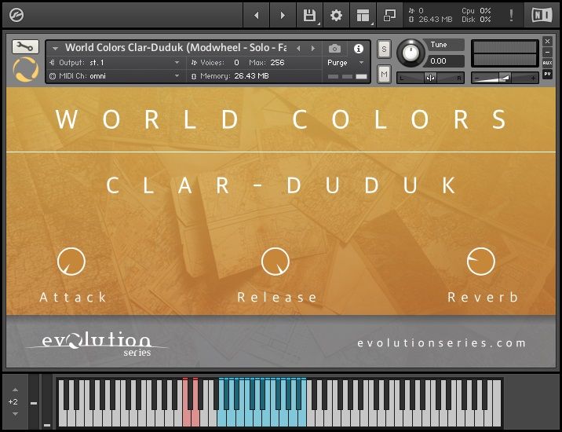Viewport: 562px width, 432px height.
Task: Mute instrument with the M button
Action: pyautogui.click(x=384, y=75)
